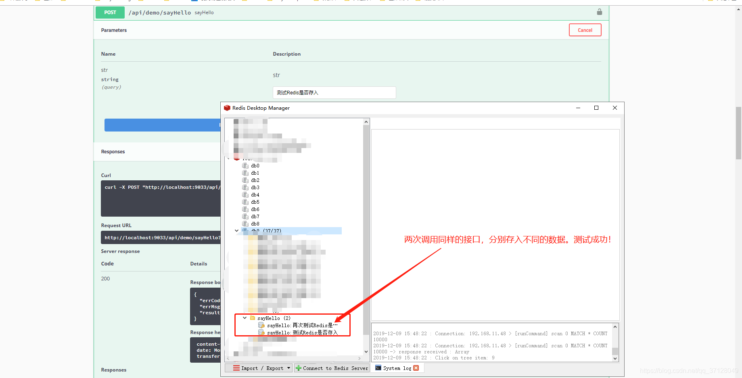Click the Response body JSON block
This screenshot has width=742, height=378.
(205, 307)
